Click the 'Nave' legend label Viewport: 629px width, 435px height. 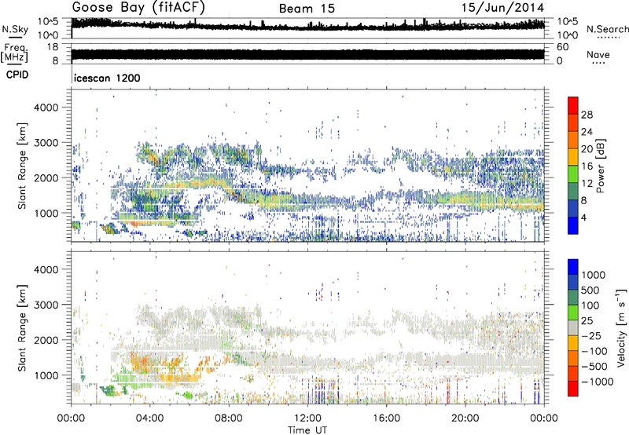[x=598, y=54]
